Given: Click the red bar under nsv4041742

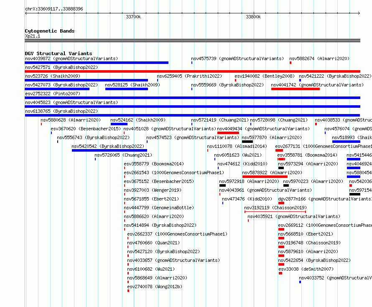Looking at the screenshot, I should [x=296, y=89].
